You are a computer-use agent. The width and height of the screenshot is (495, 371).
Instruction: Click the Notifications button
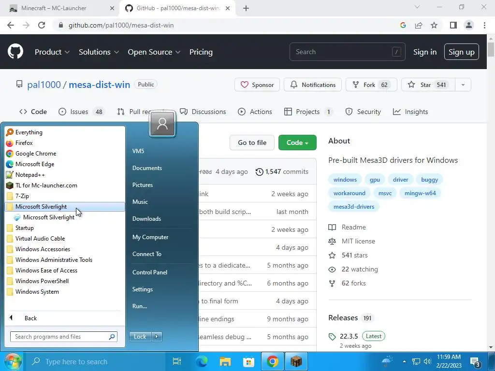point(313,85)
